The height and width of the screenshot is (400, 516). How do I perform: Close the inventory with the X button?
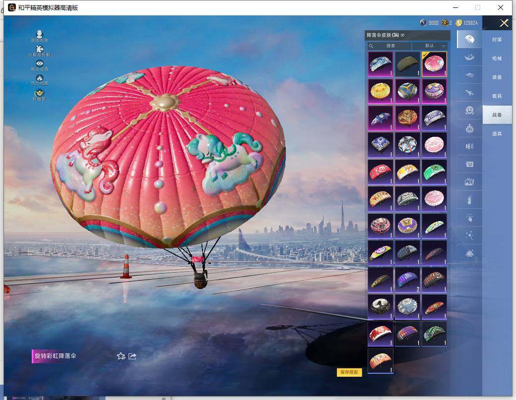(x=504, y=23)
